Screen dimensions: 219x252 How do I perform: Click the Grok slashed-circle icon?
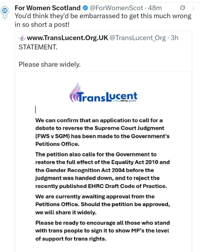click(x=182, y=8)
